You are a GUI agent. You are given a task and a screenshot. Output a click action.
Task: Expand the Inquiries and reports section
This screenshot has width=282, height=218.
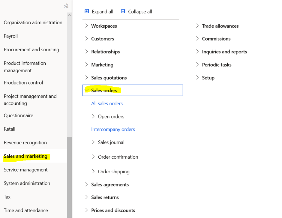197,52
